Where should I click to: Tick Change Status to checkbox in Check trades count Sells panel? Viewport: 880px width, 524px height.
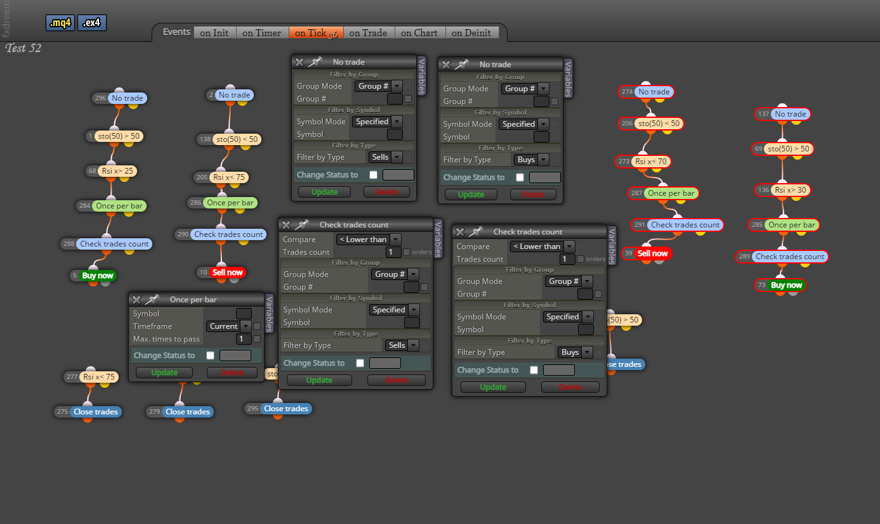(x=360, y=363)
